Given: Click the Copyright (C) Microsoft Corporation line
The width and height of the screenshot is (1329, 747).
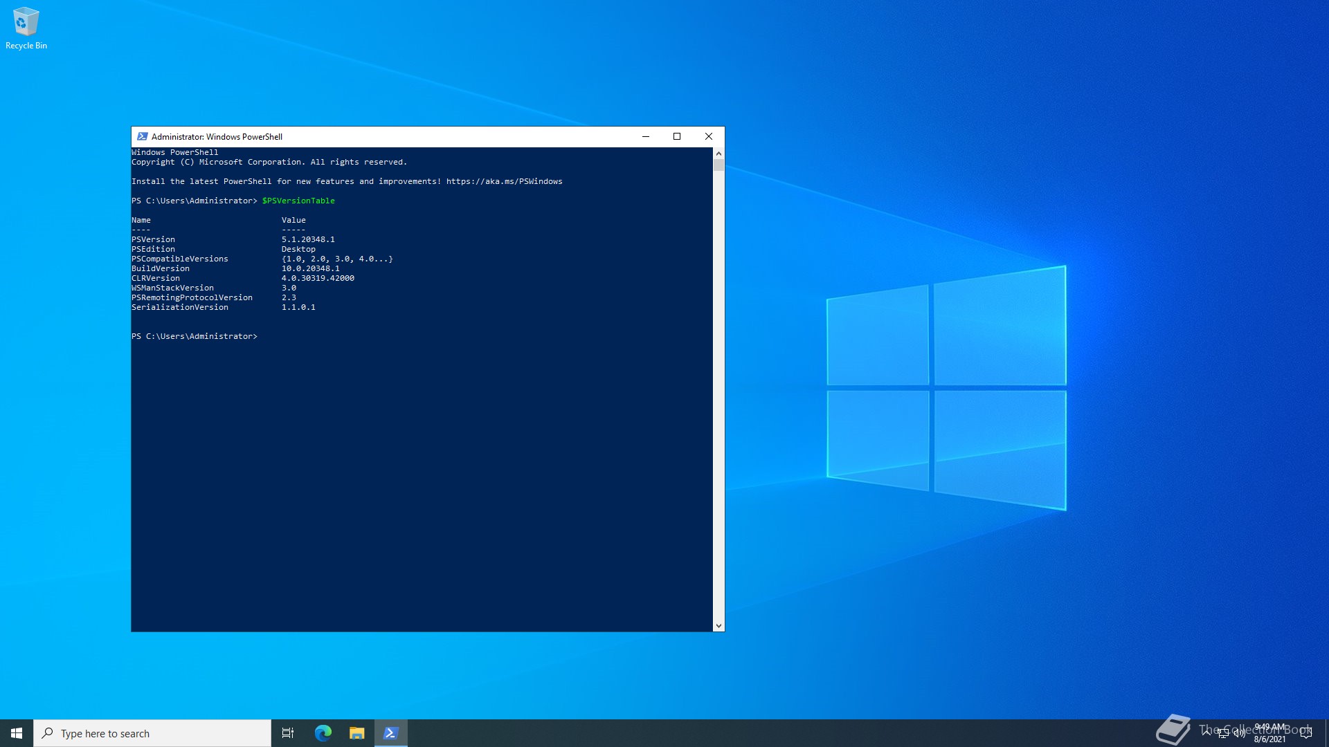Looking at the screenshot, I should coord(269,162).
